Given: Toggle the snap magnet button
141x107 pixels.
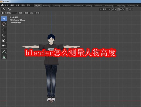Looking at the screenshot, I should tap(118, 9).
